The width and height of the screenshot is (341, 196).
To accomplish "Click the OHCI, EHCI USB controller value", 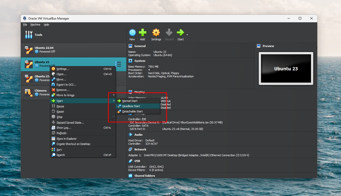I will click(x=156, y=167).
